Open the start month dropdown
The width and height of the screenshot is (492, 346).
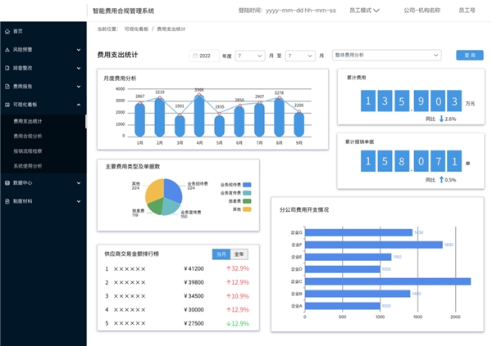click(x=249, y=56)
